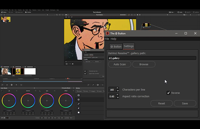200x129 pixels.
Task: Save the plugin settings
Action: pos(185,103)
